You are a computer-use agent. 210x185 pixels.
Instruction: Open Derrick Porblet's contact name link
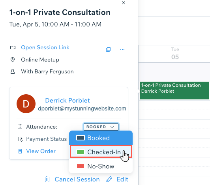pos(67,101)
